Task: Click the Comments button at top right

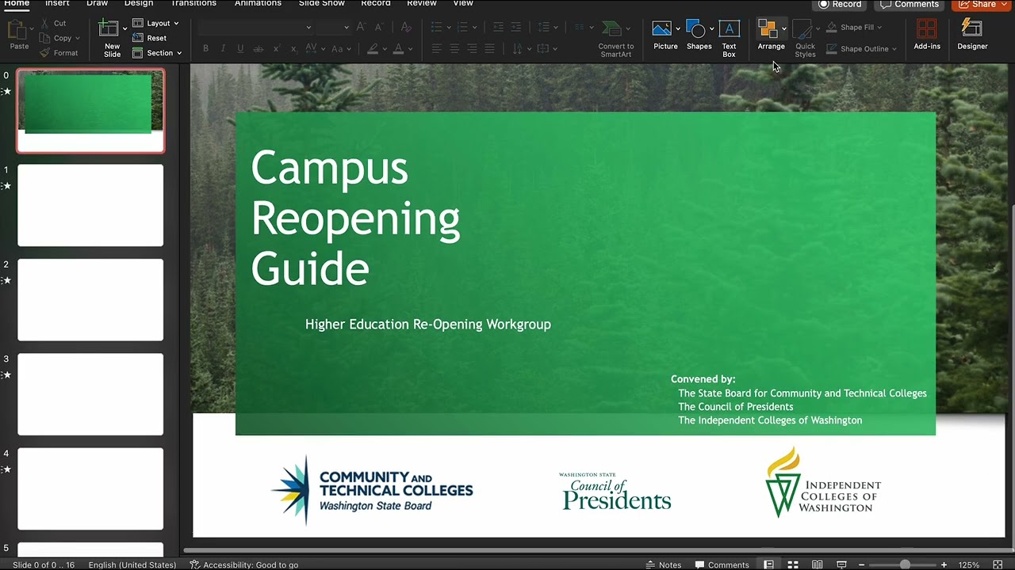Action: pyautogui.click(x=909, y=4)
